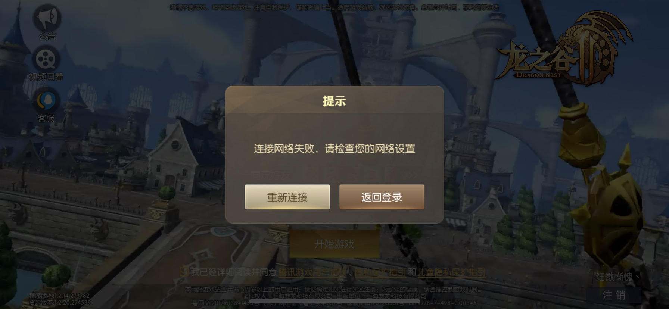Image resolution: width=669 pixels, height=309 pixels.
Task: Go back with 返回登录 button
Action: tap(382, 197)
